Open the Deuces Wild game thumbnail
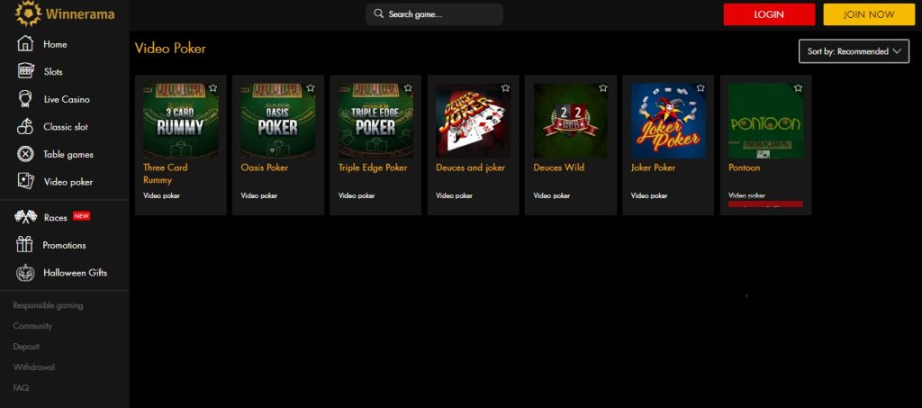This screenshot has width=922, height=408. pyautogui.click(x=570, y=121)
